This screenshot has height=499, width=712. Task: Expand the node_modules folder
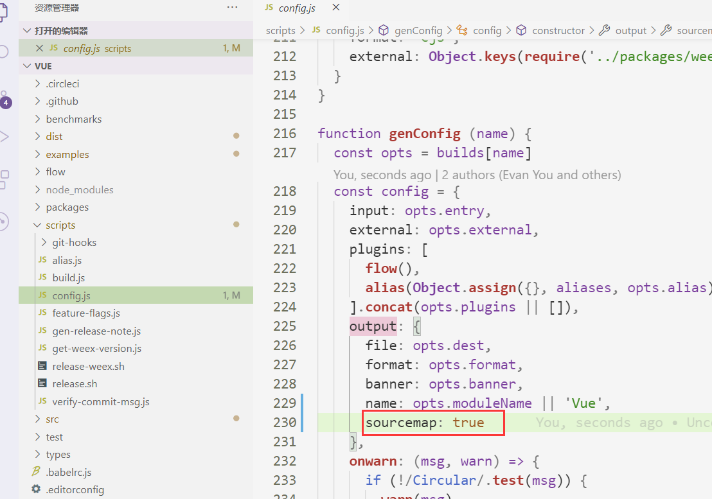click(x=79, y=189)
